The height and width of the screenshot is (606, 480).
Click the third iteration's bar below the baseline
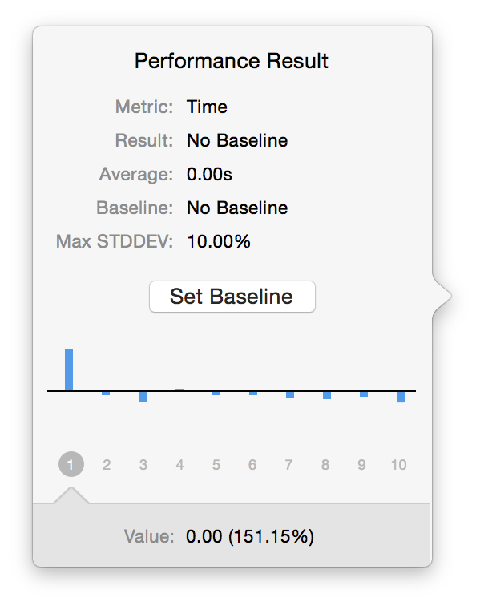coord(143,397)
